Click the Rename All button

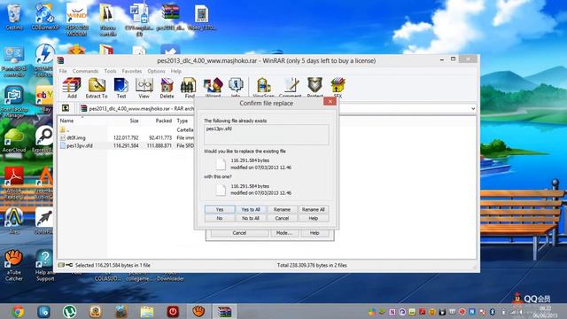click(x=313, y=209)
